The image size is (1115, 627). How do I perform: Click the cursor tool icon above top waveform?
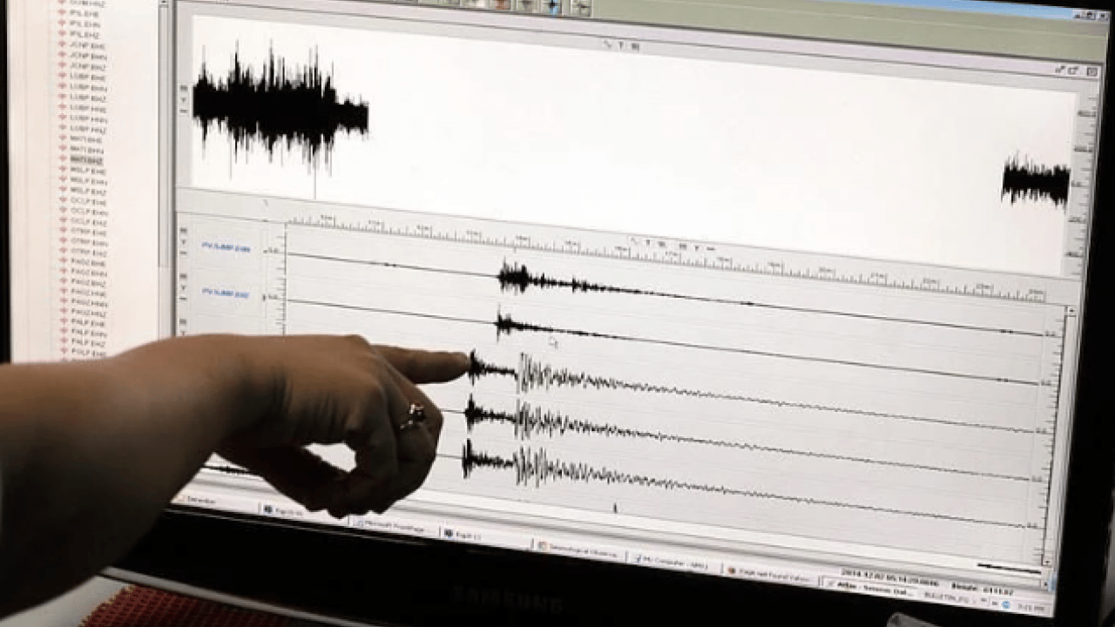(608, 44)
